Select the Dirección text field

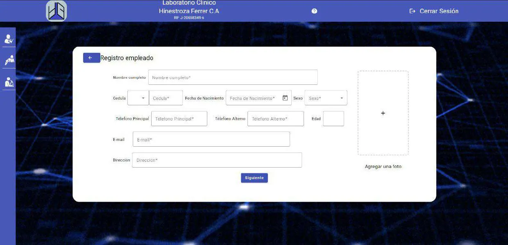coord(217,160)
